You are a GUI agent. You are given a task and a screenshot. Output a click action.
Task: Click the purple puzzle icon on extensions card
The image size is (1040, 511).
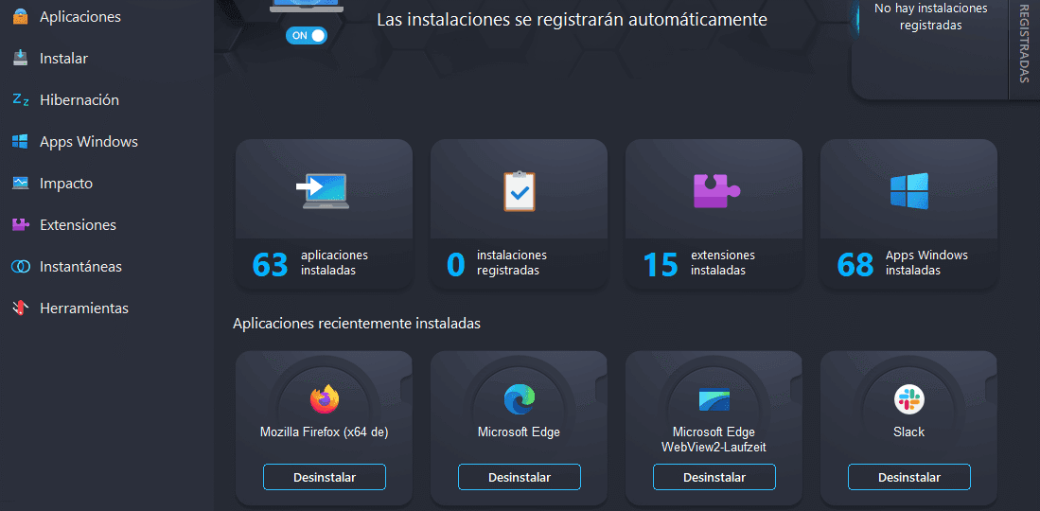point(716,192)
